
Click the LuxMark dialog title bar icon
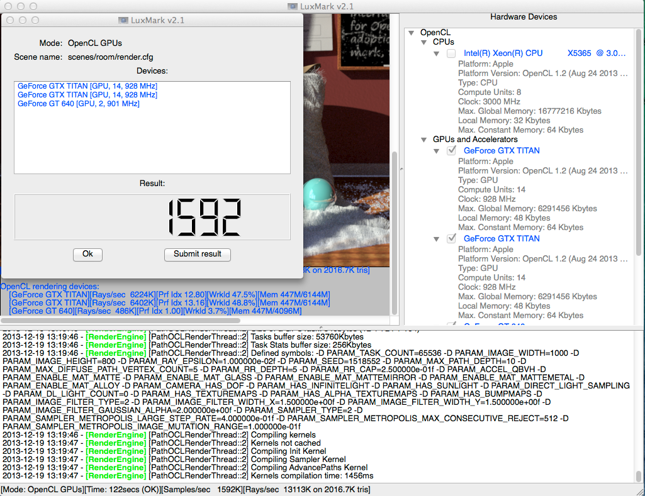point(123,20)
